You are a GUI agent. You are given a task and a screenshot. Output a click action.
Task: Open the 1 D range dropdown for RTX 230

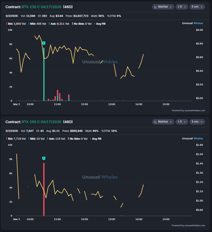click(x=182, y=7)
